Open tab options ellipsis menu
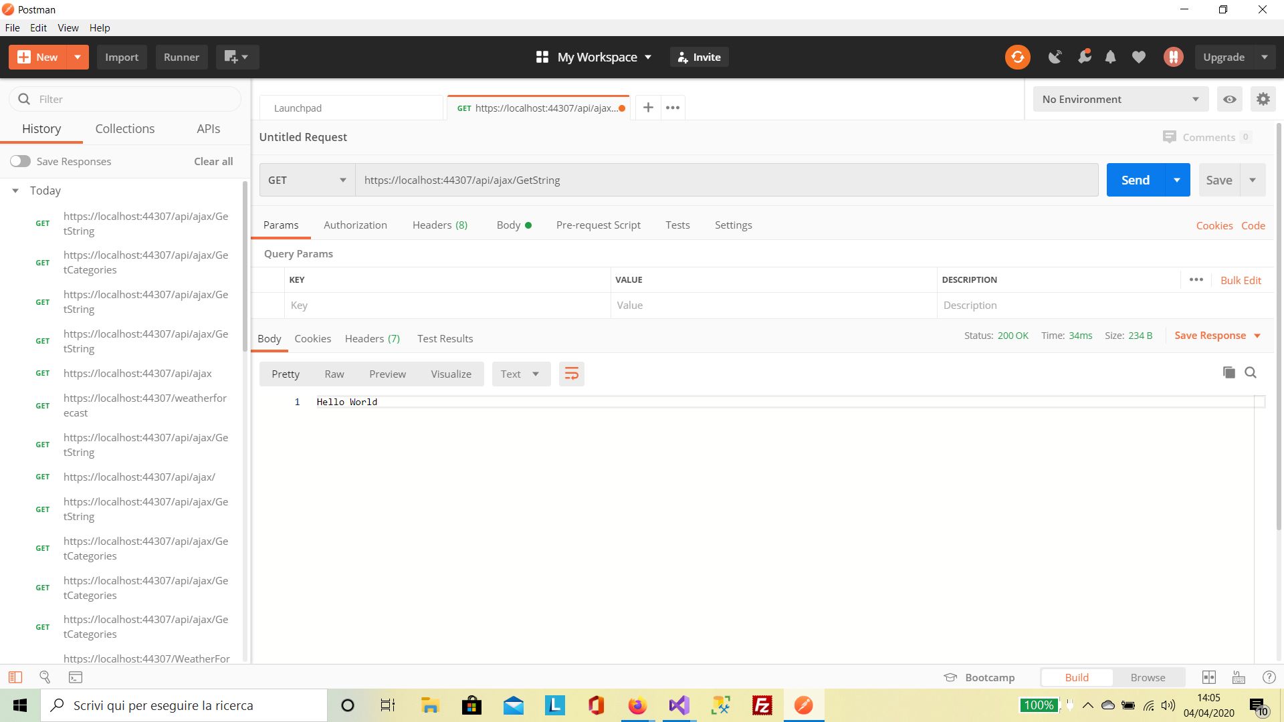 [x=673, y=107]
